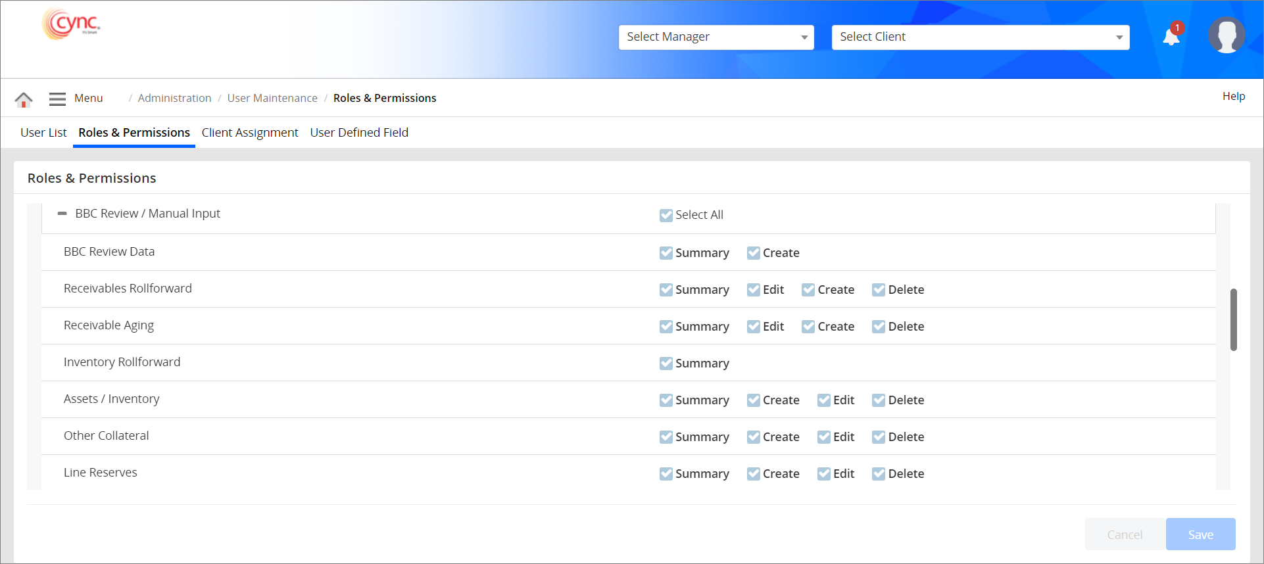
Task: Toggle Delete for Receivables Rollforward
Action: [x=879, y=290]
